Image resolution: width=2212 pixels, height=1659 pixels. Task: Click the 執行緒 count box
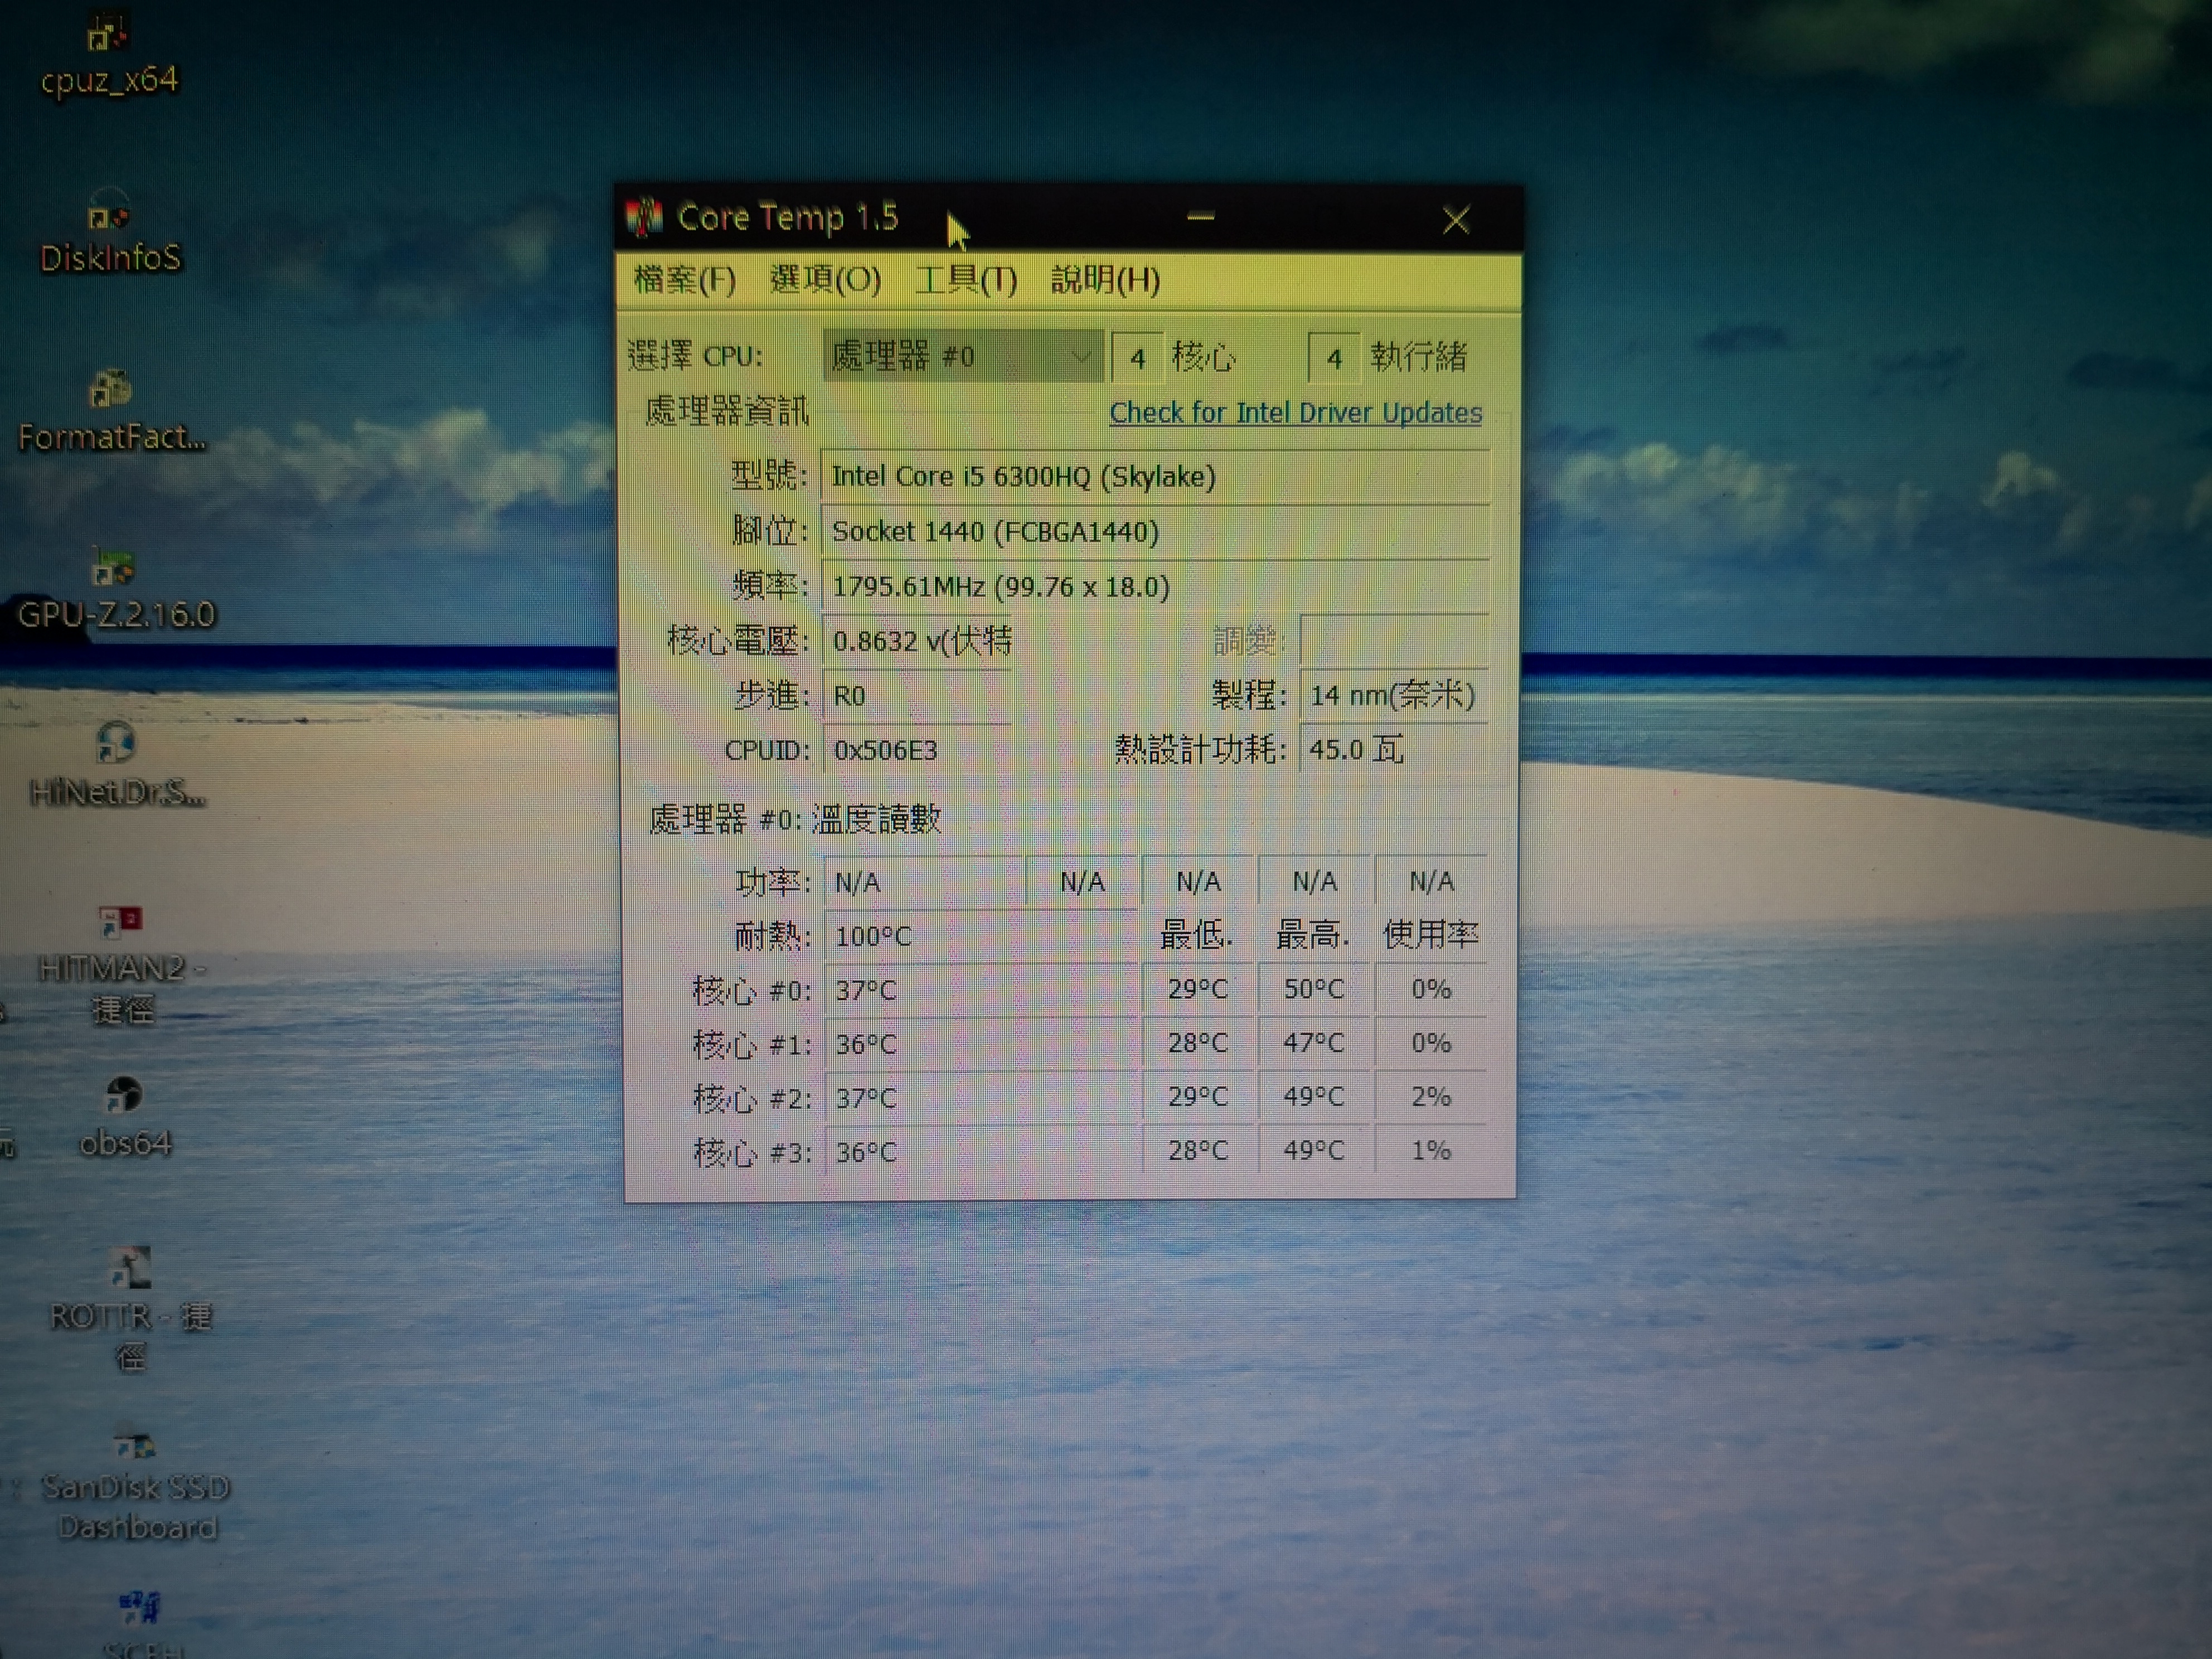tap(1334, 358)
